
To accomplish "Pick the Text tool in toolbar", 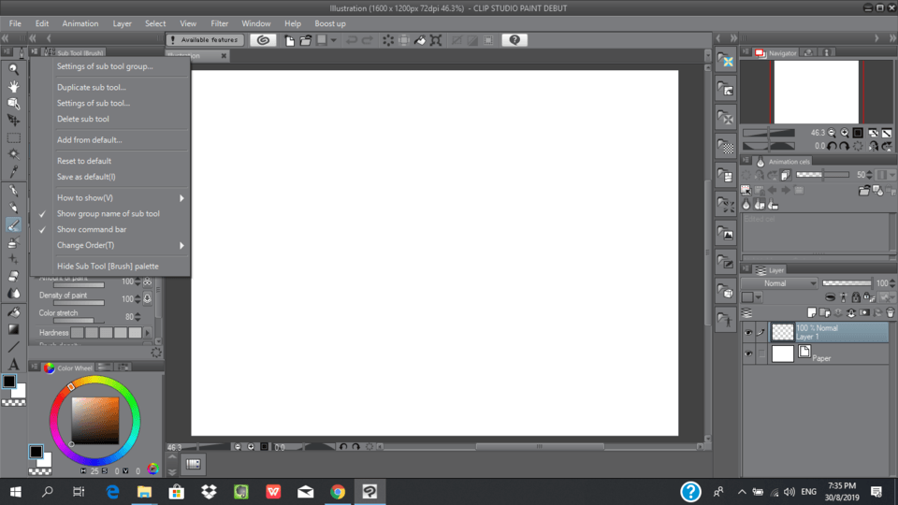I will pos(13,364).
